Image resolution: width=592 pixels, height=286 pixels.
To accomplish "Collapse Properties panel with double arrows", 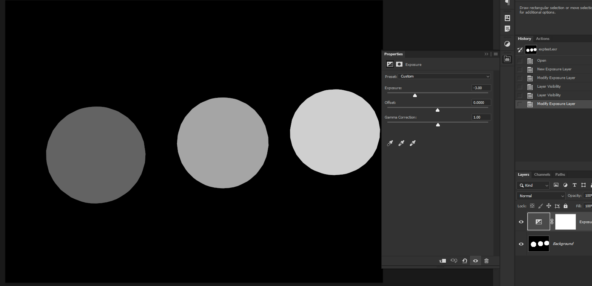I will pyautogui.click(x=486, y=54).
